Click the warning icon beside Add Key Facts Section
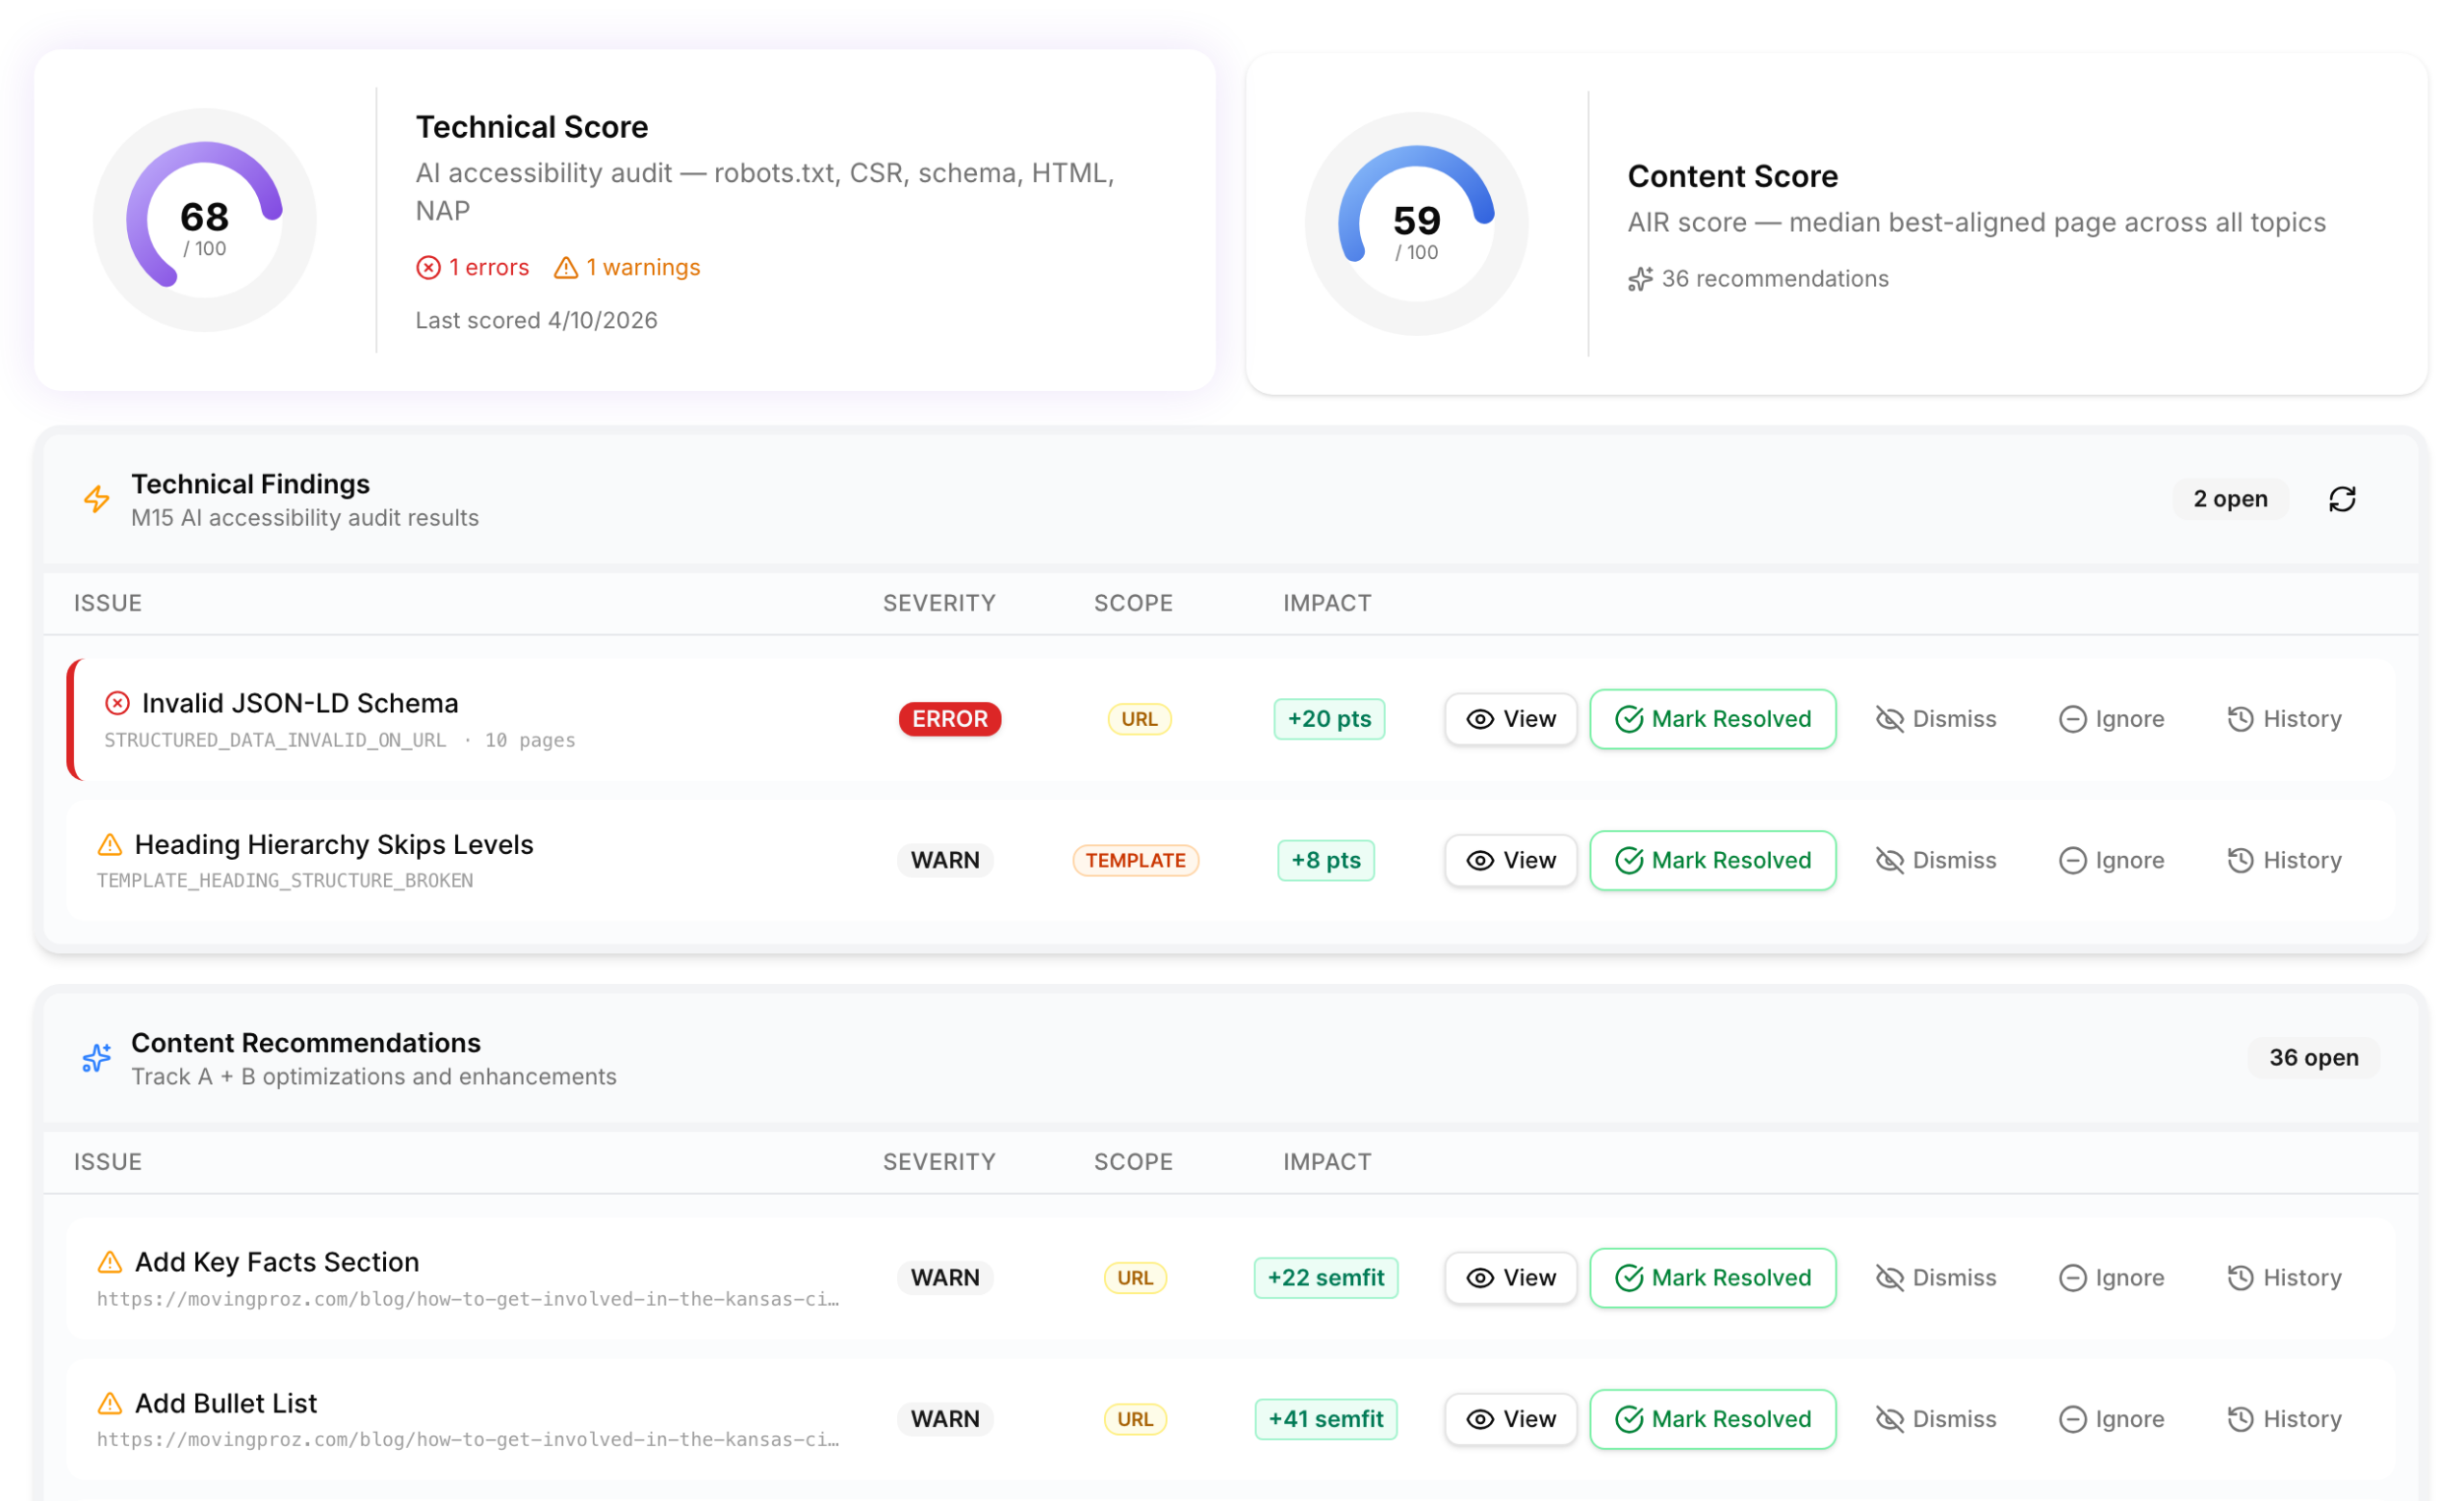Screen dimensions: 2464x1501 coord(110,1262)
